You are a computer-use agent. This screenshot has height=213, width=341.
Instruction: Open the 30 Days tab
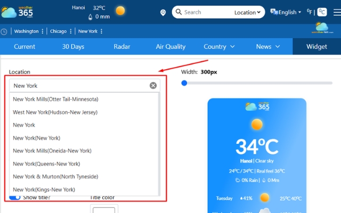pos(73,46)
